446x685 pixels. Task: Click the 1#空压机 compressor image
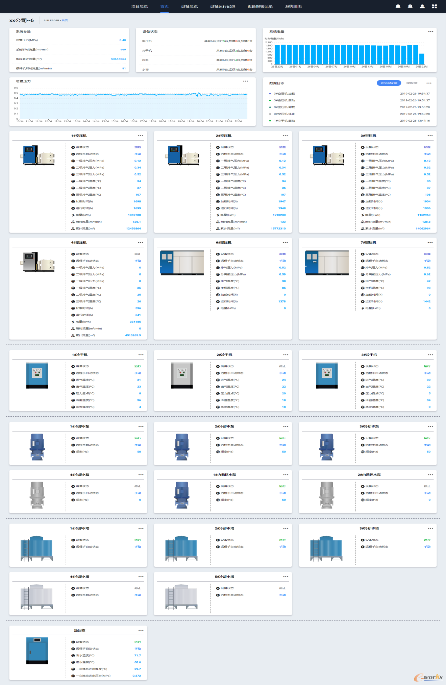[x=38, y=155]
